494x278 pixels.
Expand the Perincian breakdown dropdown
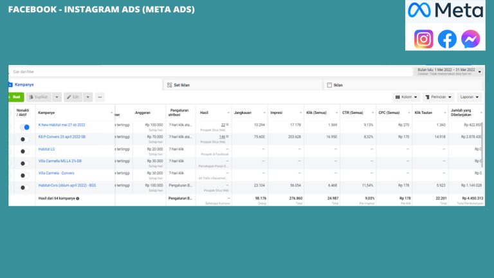[x=439, y=97]
